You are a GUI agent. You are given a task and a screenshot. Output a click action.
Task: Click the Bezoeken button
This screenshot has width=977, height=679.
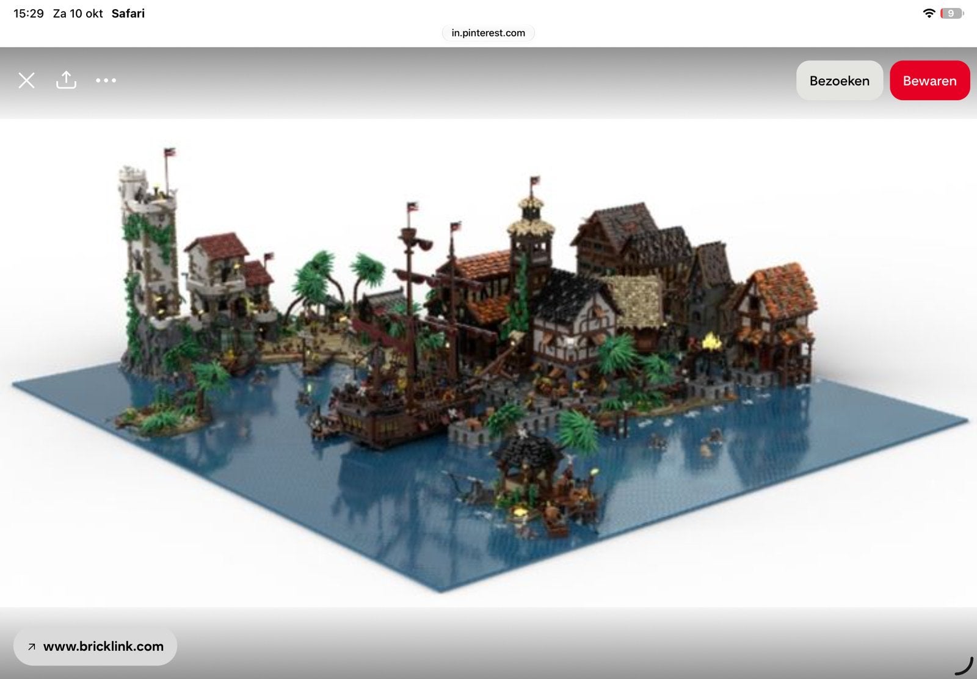pos(840,81)
